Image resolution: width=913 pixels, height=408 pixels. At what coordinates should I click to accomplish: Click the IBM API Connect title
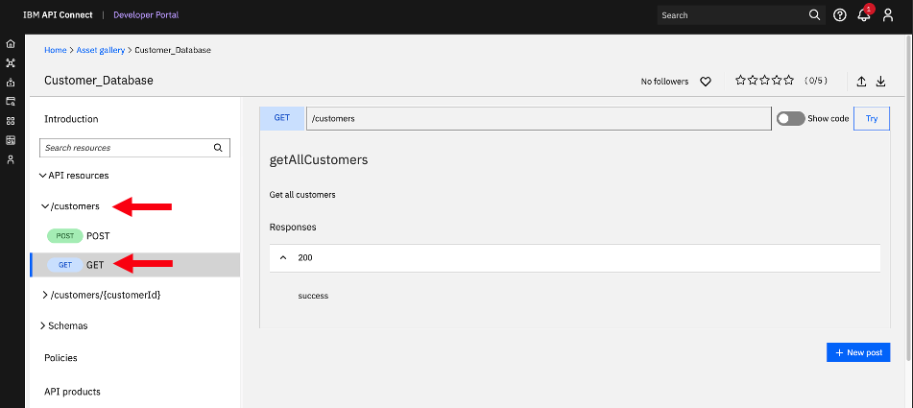[58, 15]
